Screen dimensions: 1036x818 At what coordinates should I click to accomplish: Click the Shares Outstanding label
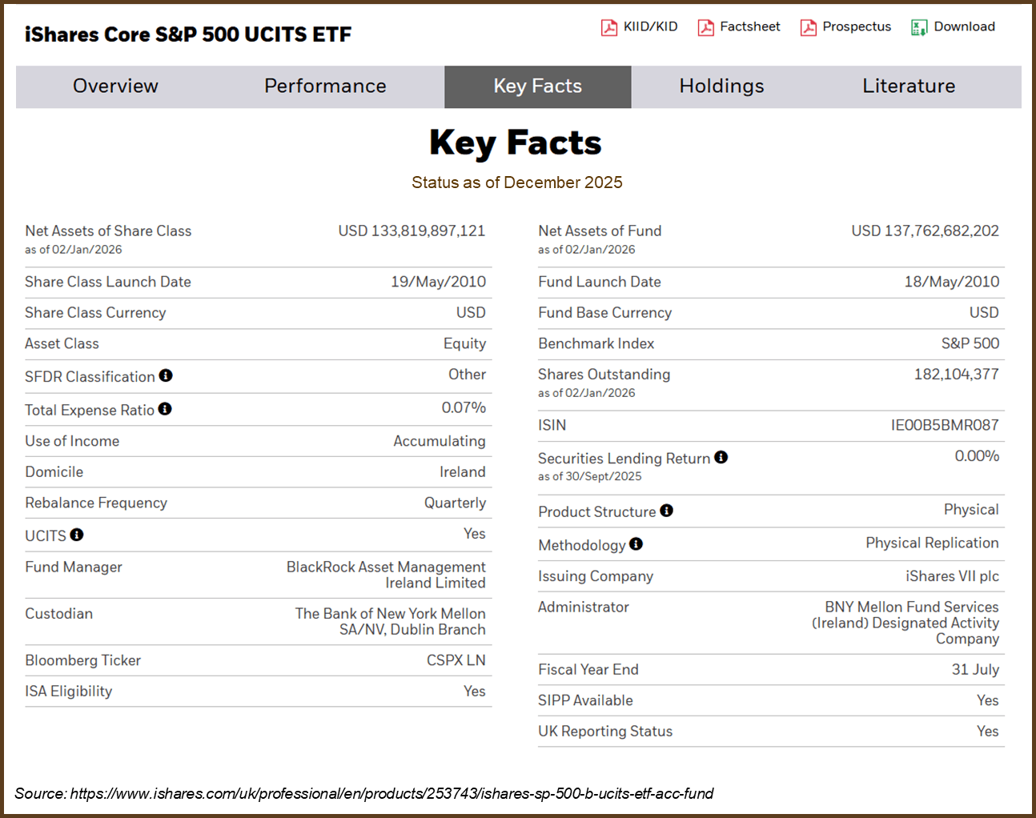coord(604,375)
